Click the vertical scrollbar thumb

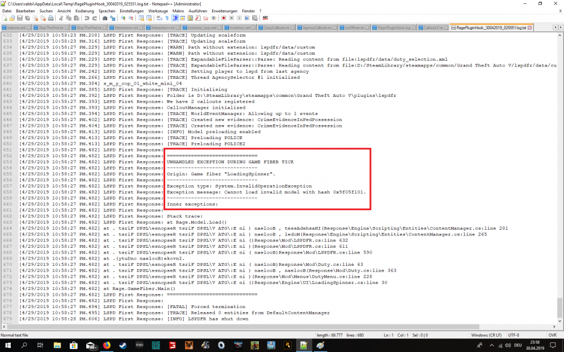pyautogui.click(x=559, y=308)
